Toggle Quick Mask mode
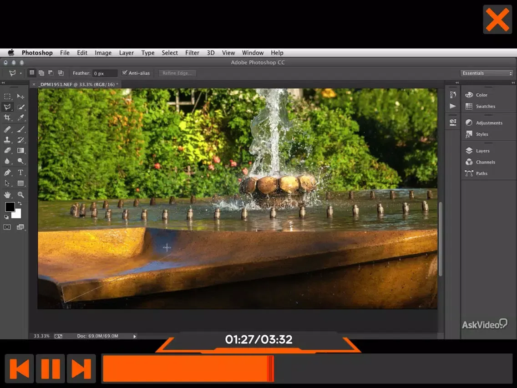Viewport: 517px width, 388px height. click(x=7, y=227)
